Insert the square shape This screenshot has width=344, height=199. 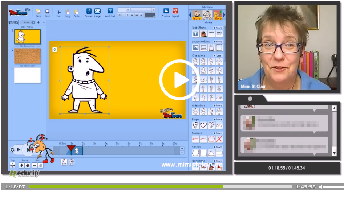203,153
